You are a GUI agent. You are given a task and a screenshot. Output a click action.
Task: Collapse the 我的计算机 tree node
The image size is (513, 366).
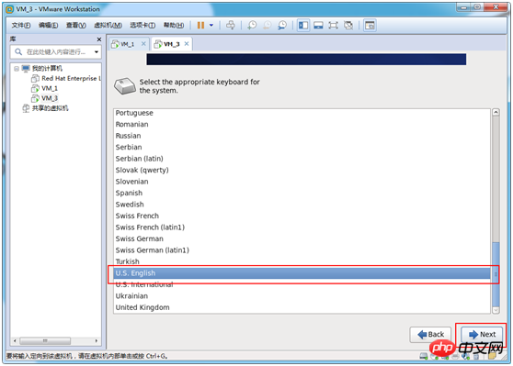tap(17, 69)
